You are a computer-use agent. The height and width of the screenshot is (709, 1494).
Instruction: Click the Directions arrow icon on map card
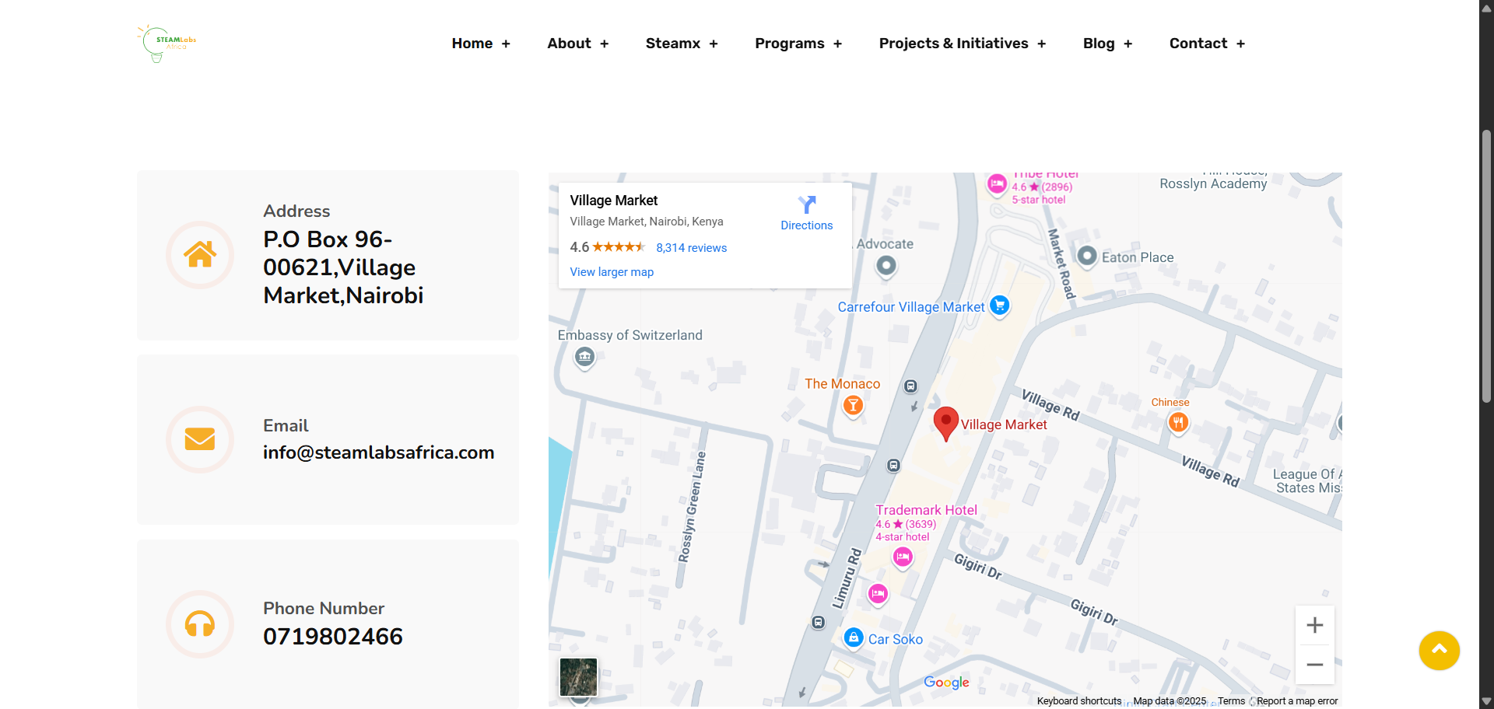[807, 204]
